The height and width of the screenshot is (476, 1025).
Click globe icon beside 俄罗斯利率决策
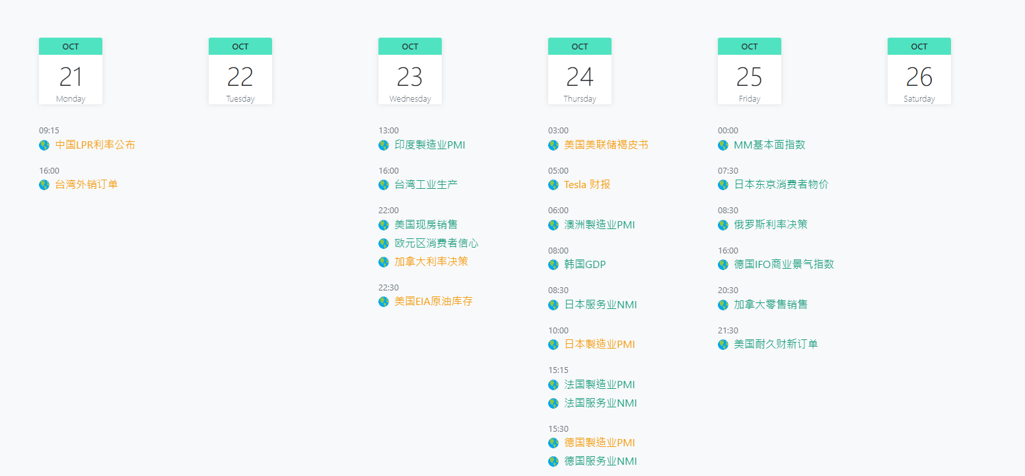point(723,225)
